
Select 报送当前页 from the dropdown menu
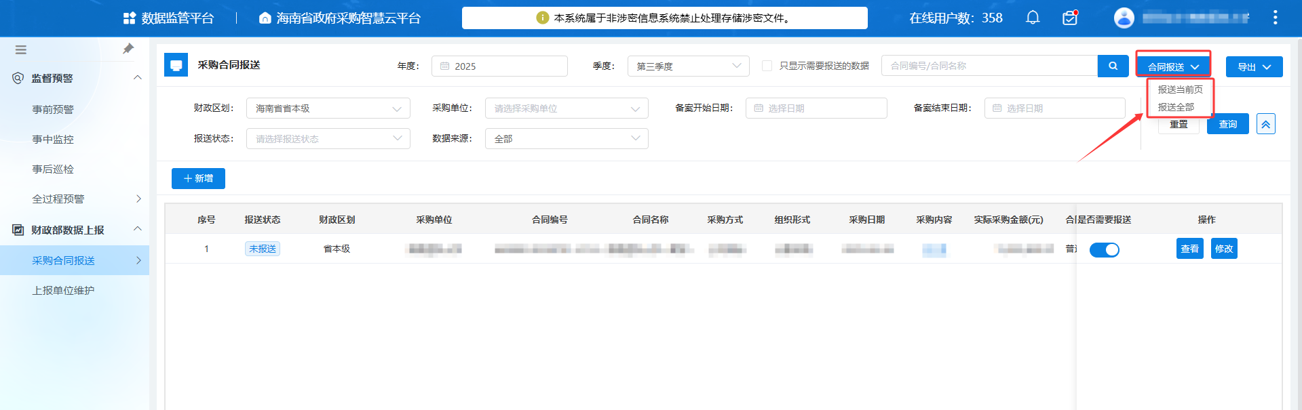(1180, 89)
